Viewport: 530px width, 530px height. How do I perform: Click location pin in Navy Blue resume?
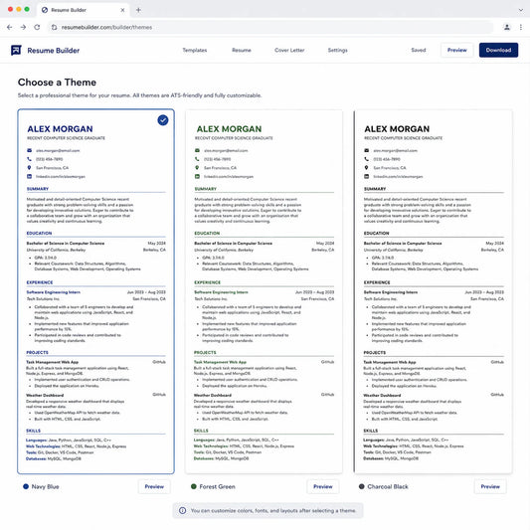pyautogui.click(x=29, y=168)
